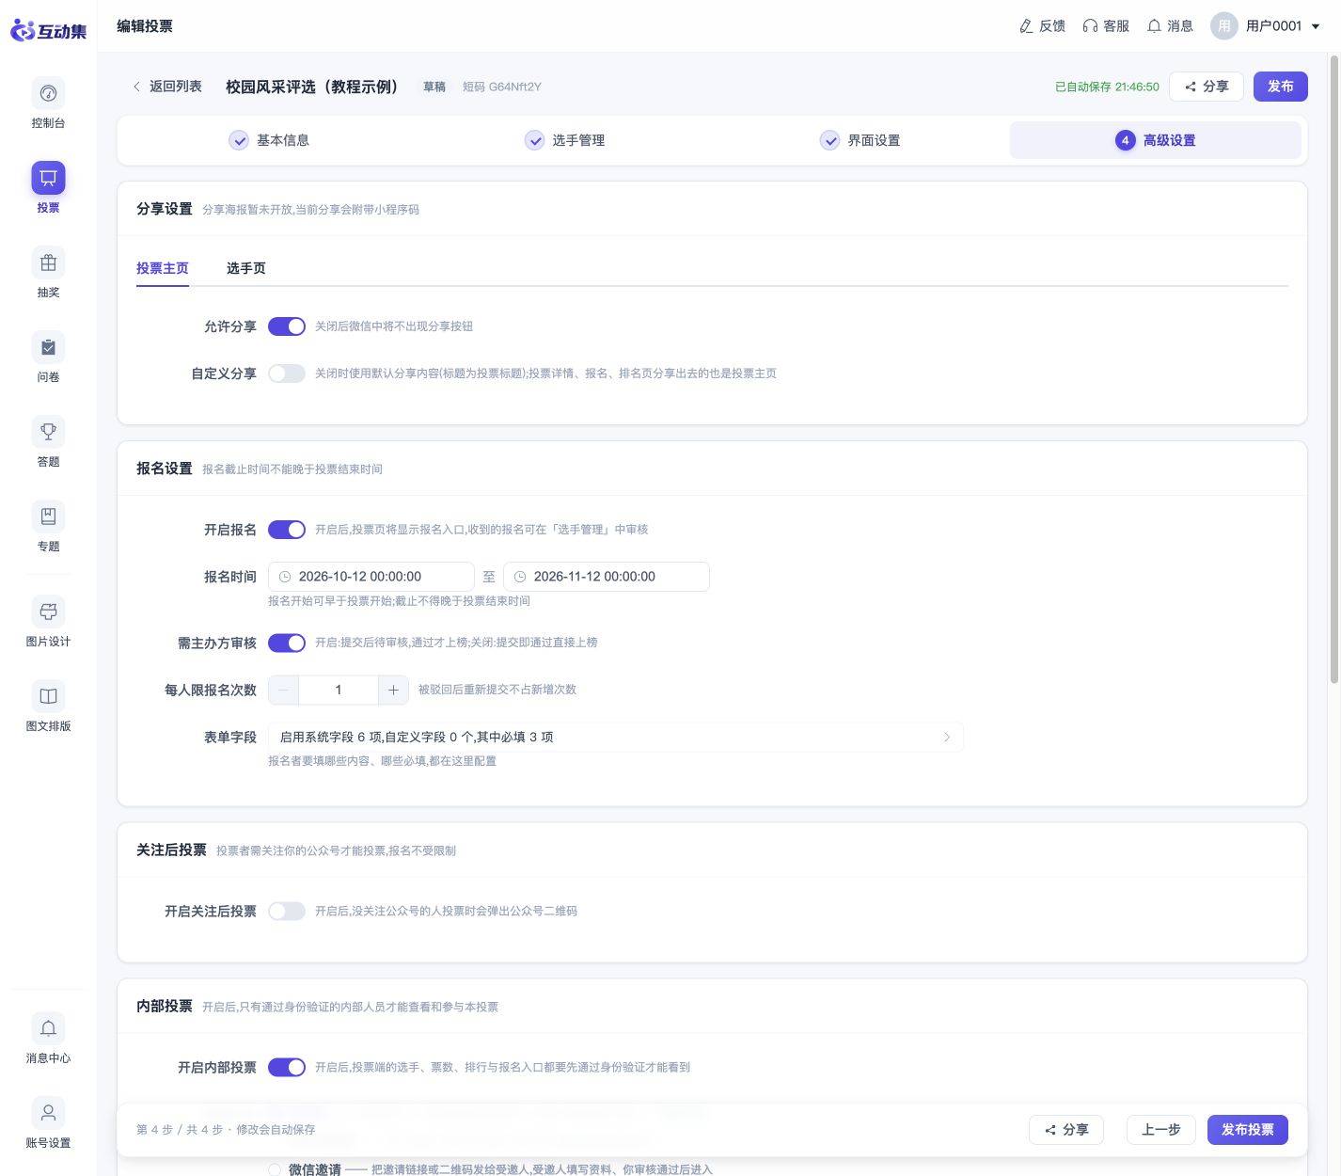The image size is (1341, 1176).
Task: Increase 每人限报名次数 with plus button
Action: (x=393, y=690)
